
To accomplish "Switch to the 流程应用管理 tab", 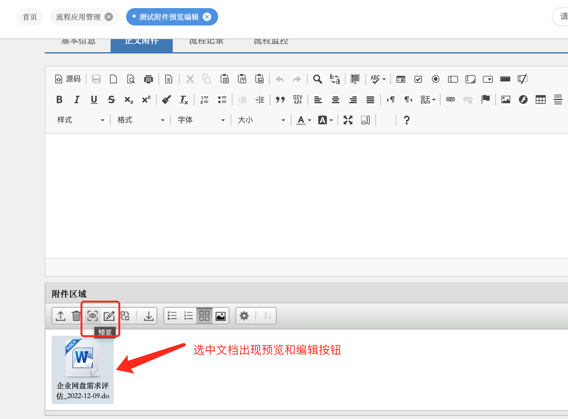I will click(x=78, y=17).
